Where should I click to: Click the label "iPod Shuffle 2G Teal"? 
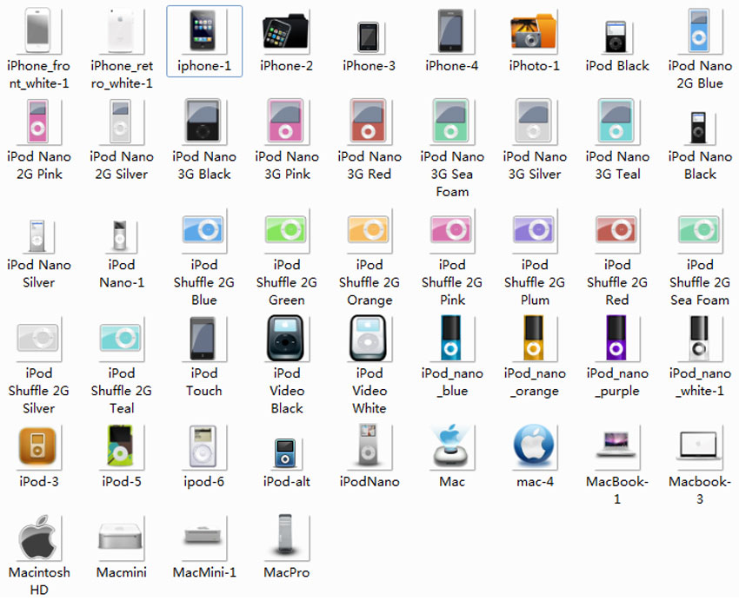(122, 391)
